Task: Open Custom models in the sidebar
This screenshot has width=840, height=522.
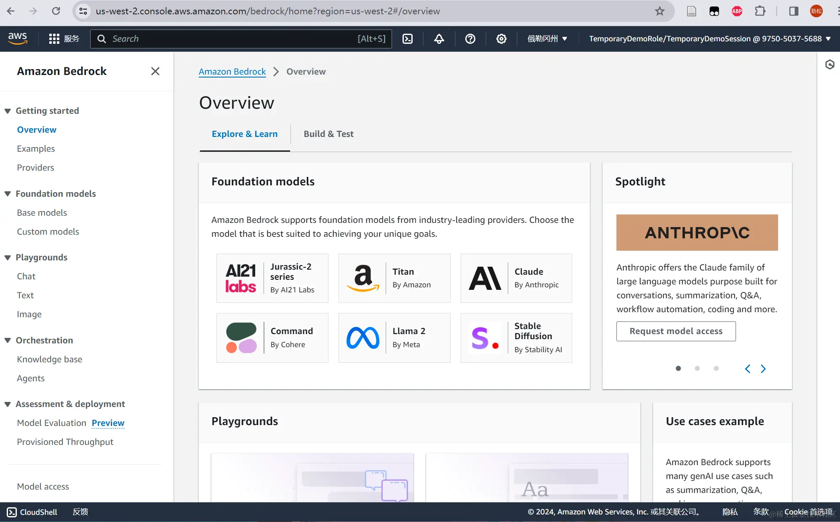Action: pos(48,232)
